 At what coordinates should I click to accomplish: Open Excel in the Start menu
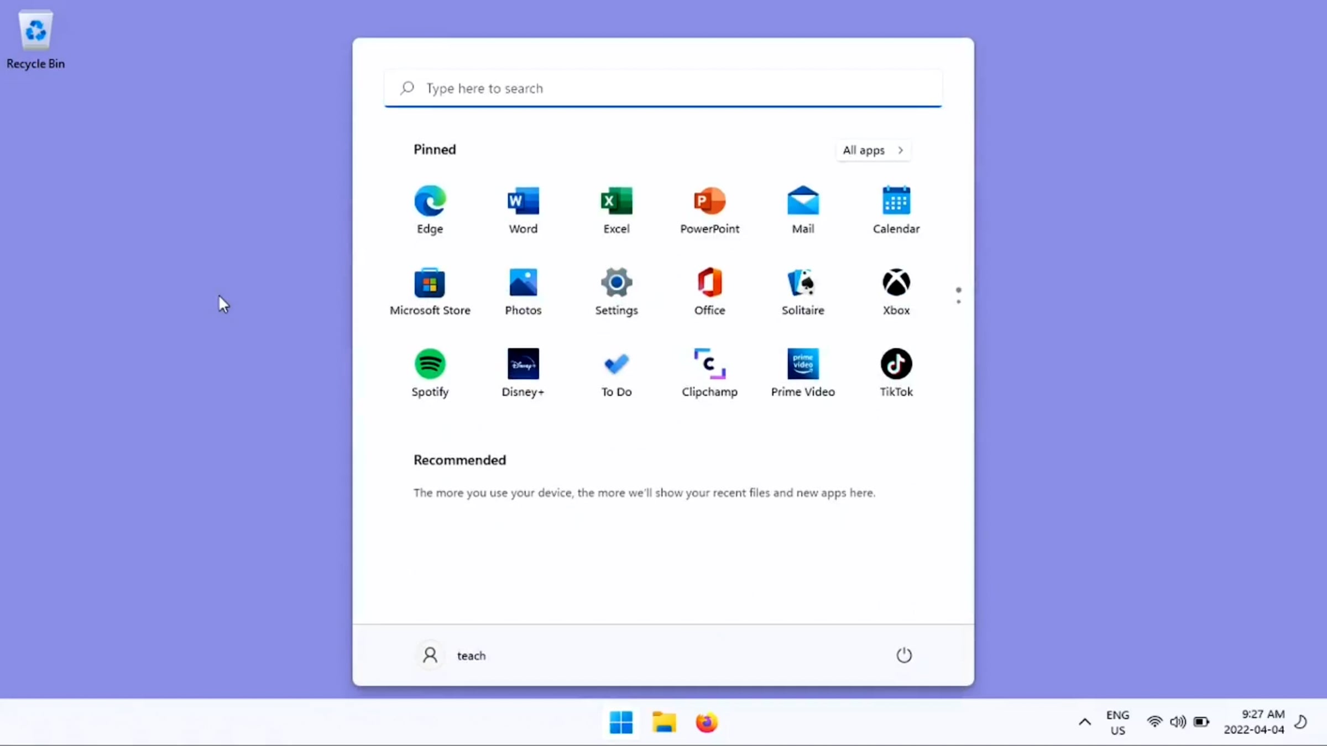pos(616,210)
